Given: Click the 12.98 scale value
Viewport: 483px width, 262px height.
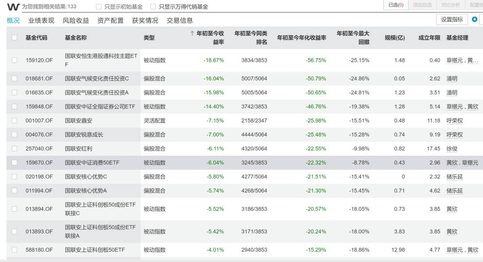Looking at the screenshot, I should tap(398, 249).
